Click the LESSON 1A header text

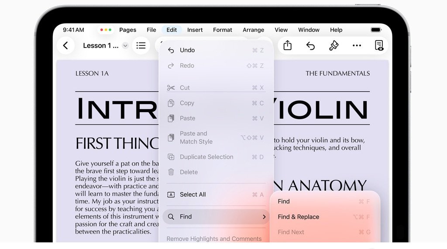coord(92,74)
